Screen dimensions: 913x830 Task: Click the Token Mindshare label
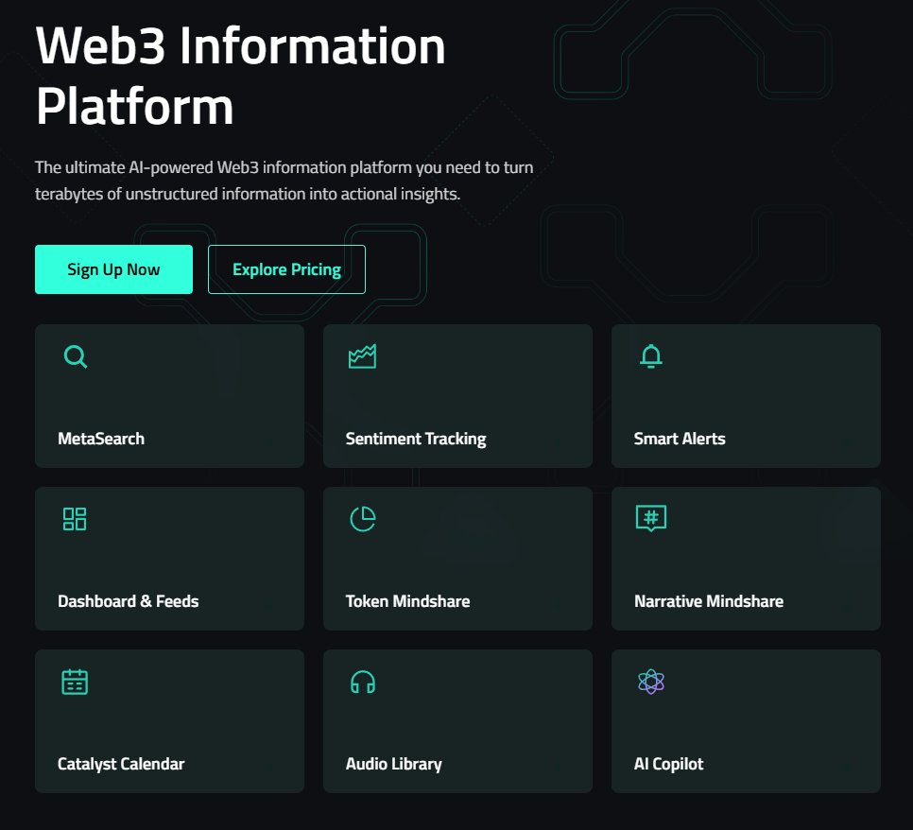tap(407, 600)
